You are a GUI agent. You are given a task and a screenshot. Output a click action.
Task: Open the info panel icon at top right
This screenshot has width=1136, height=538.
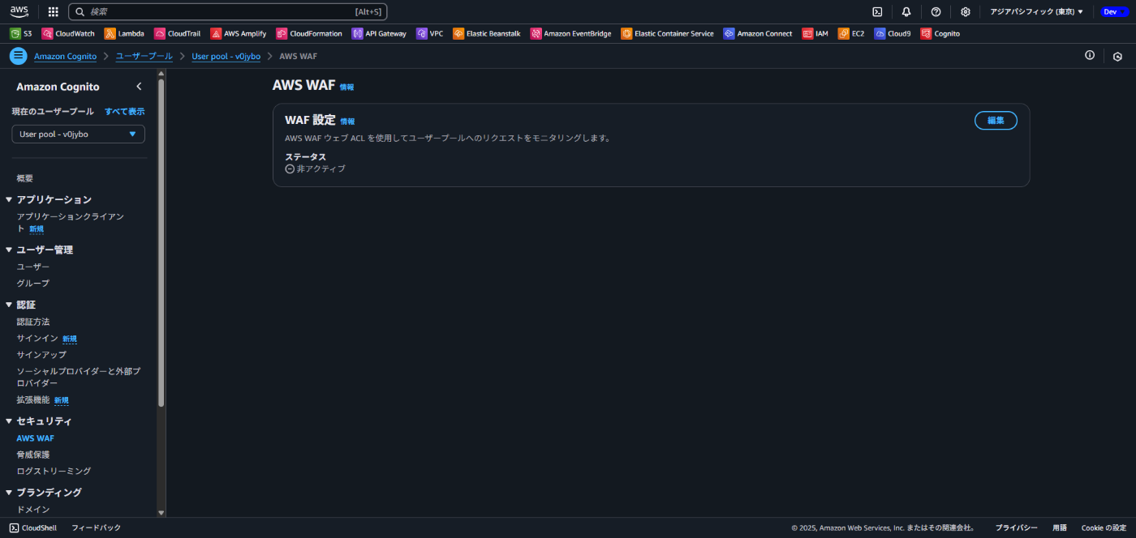(1090, 56)
